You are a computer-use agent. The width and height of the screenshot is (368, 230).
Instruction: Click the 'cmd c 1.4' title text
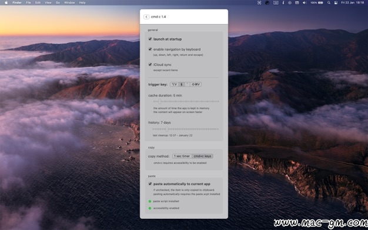[158, 16]
